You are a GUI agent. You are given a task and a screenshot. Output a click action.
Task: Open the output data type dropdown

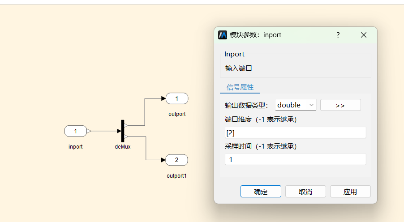point(296,105)
